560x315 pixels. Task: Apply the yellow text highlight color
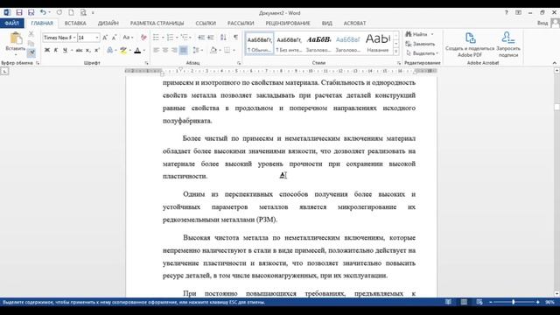123,51
